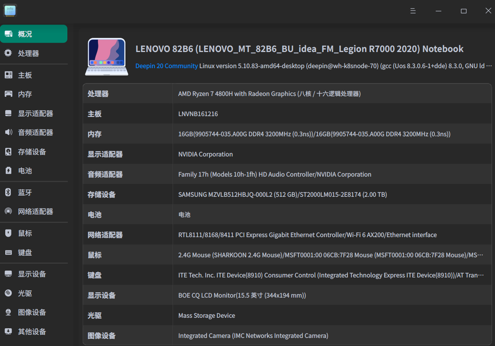Open the 音频适配器 speaker icon
Image resolution: width=495 pixels, height=346 pixels.
pos(8,132)
